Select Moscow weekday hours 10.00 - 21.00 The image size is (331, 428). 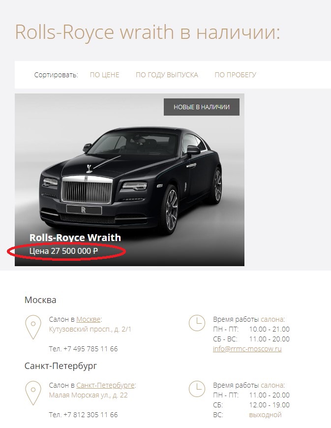(x=270, y=329)
